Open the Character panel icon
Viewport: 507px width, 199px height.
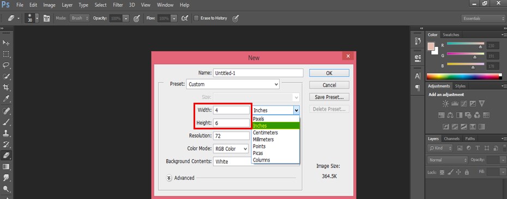418,76
